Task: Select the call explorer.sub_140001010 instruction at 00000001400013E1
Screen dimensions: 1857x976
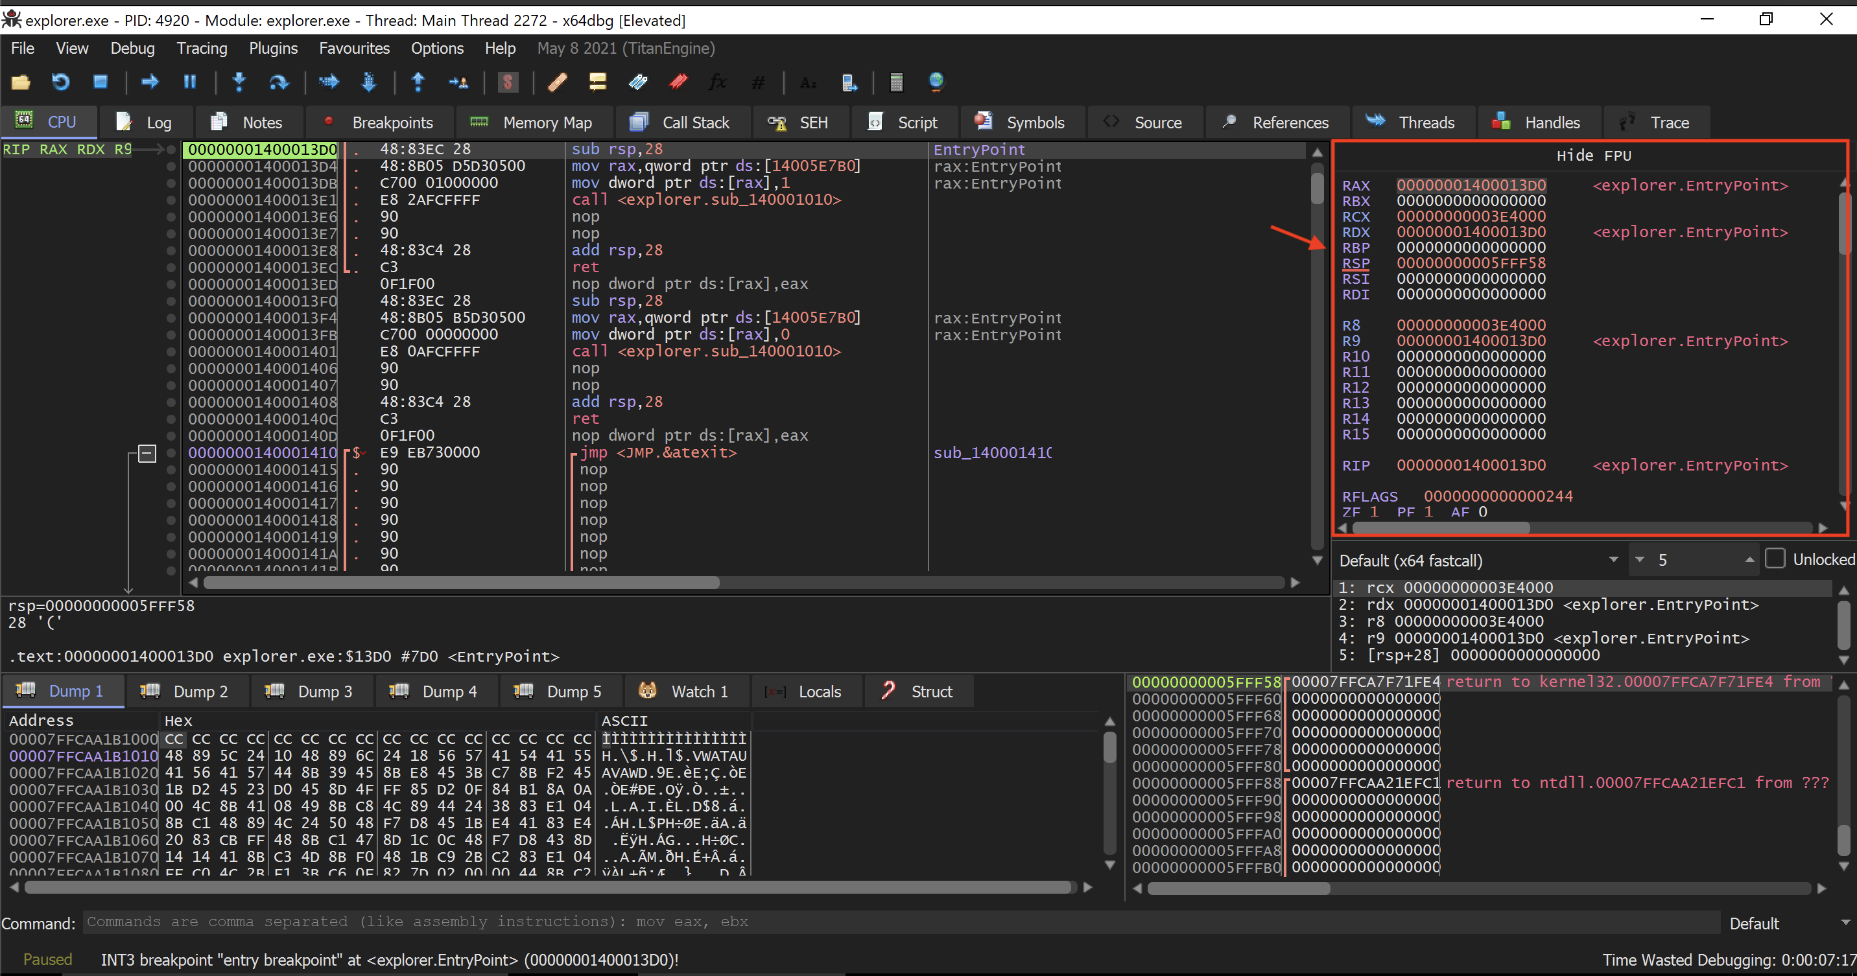Action: (x=707, y=200)
